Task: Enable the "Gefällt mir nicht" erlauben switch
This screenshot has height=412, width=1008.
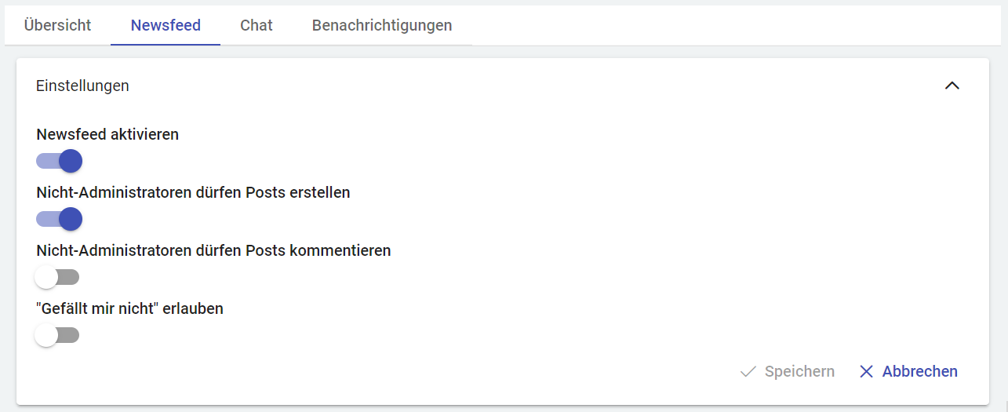Action: [57, 335]
